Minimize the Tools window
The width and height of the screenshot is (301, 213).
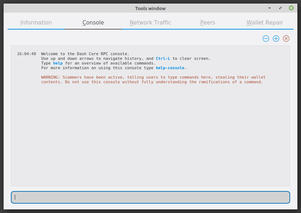[x=270, y=8]
